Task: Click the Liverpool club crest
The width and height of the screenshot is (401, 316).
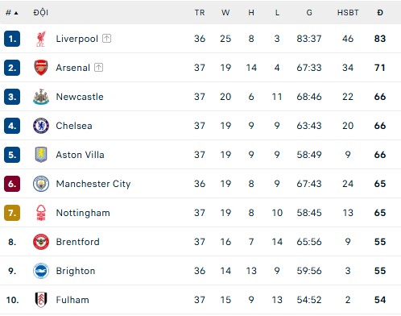Action: (41, 39)
